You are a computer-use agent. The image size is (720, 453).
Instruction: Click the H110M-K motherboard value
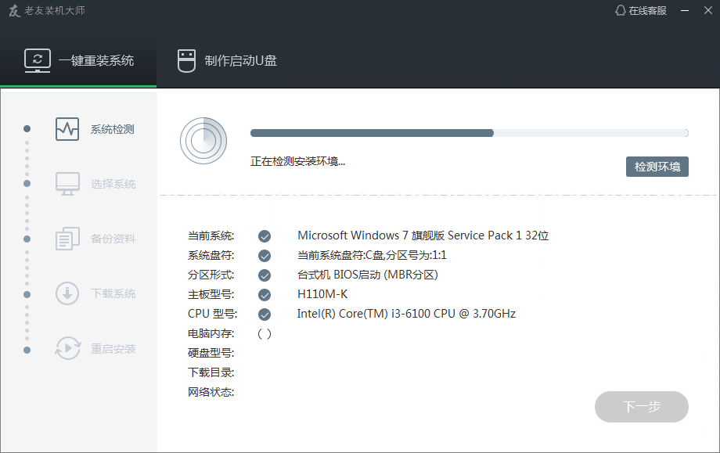click(322, 294)
